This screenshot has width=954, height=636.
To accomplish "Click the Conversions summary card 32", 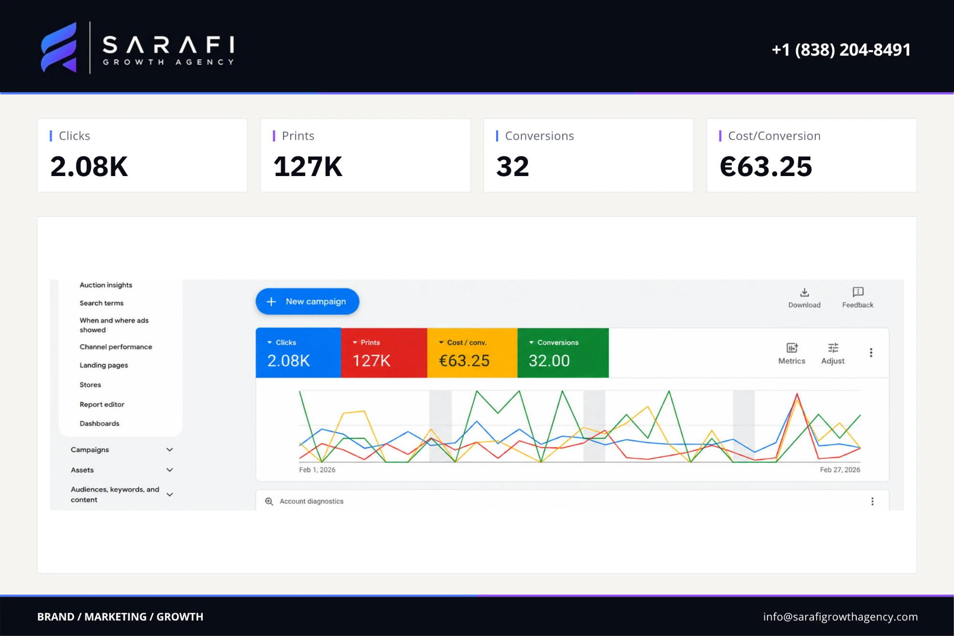I will [589, 156].
